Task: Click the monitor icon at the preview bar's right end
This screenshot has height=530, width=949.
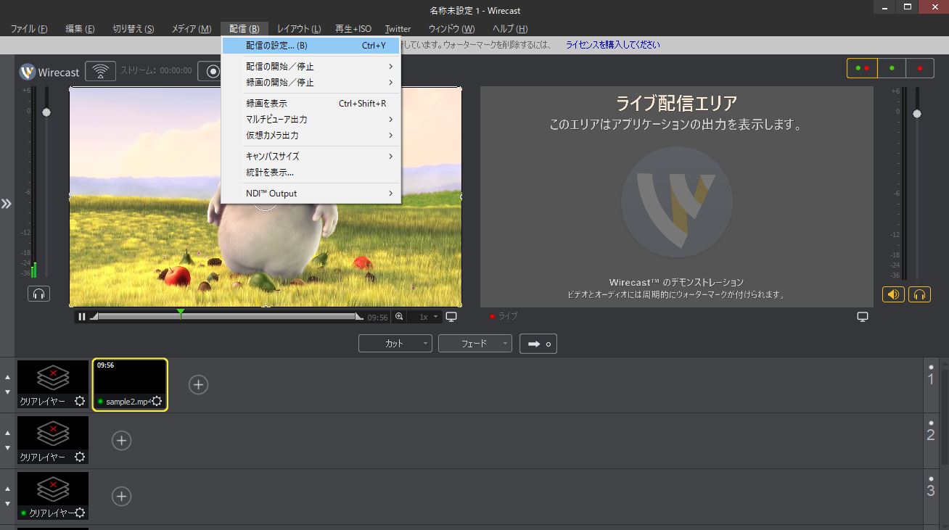Action: pyautogui.click(x=451, y=317)
